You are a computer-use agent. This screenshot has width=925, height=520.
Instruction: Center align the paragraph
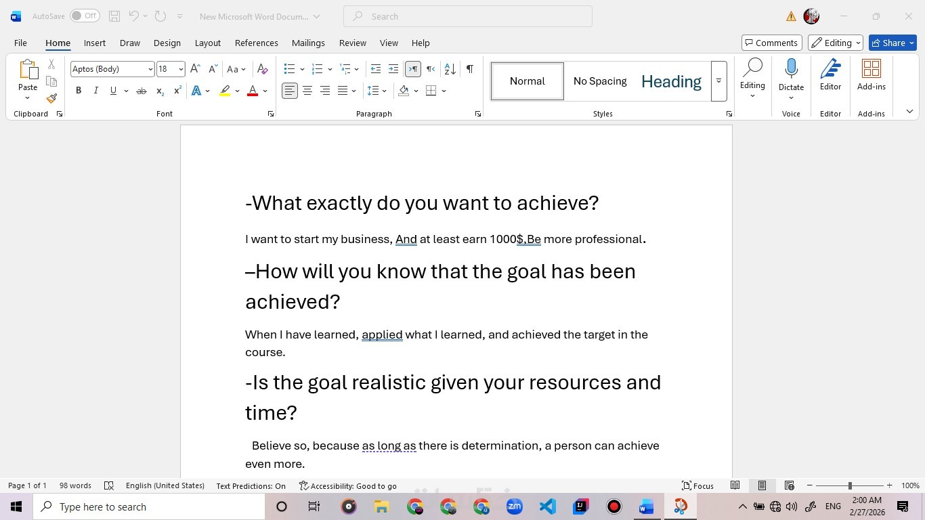click(x=307, y=91)
